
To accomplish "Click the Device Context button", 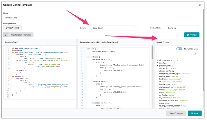I will pyautogui.click(x=12, y=28).
